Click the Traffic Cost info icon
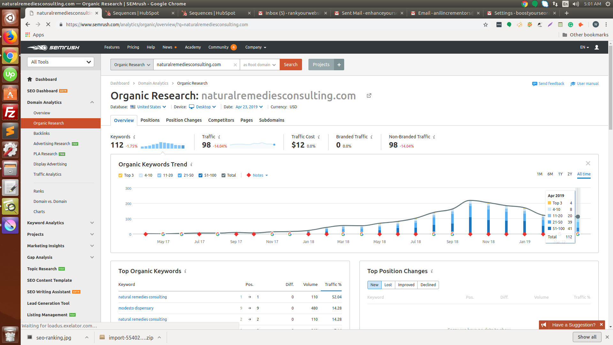 [x=319, y=137]
